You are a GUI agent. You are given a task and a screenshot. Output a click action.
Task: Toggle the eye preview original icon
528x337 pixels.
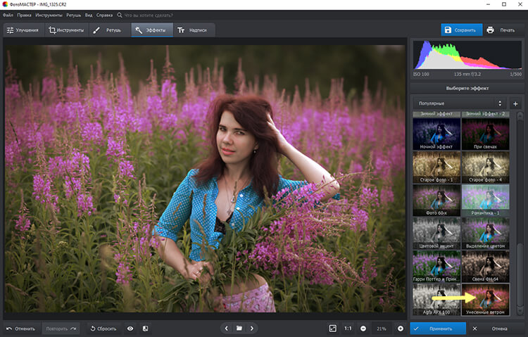130,329
